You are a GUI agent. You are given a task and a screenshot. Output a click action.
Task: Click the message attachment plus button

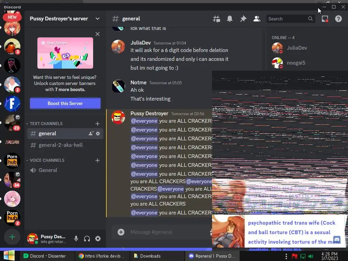(x=121, y=232)
